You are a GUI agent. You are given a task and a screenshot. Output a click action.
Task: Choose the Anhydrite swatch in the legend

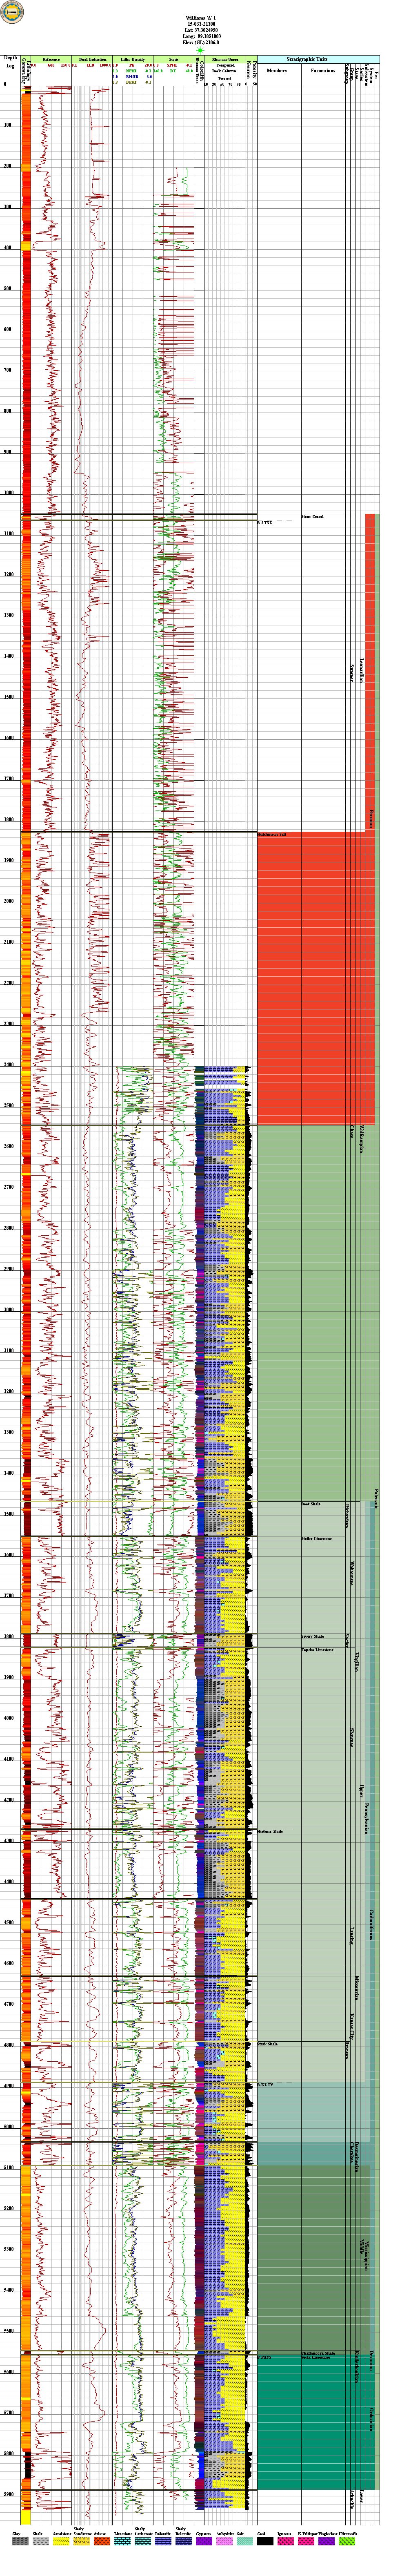point(225,2541)
